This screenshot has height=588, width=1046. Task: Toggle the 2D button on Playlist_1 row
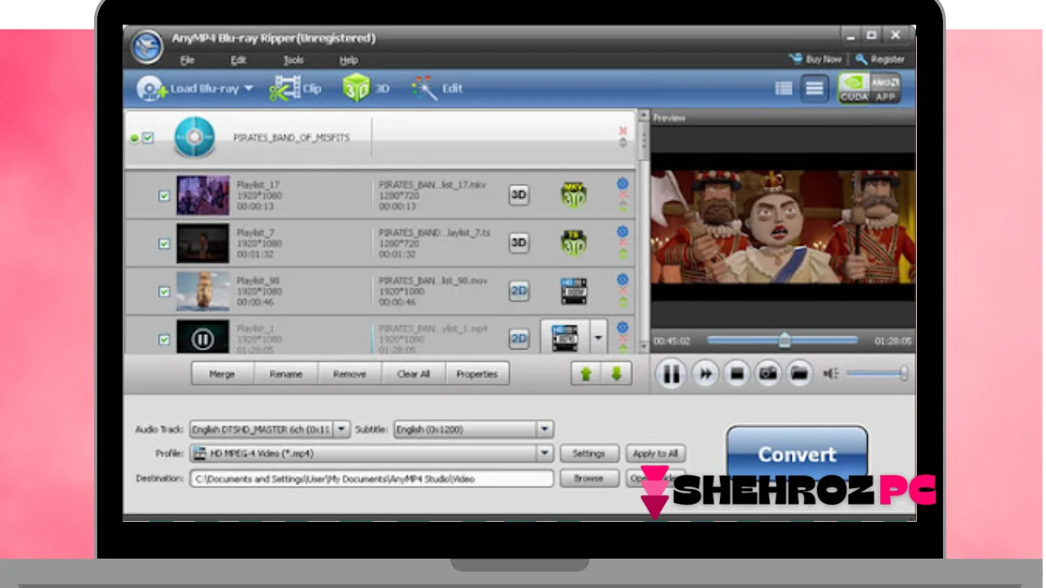pos(519,338)
